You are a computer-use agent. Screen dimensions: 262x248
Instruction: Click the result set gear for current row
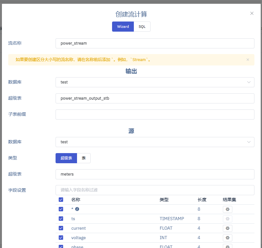click(227, 228)
